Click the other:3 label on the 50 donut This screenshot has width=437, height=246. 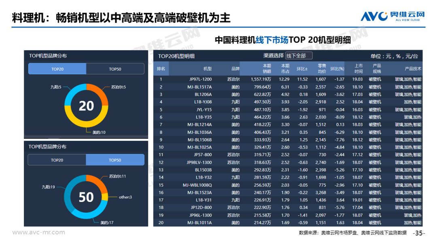(125, 197)
